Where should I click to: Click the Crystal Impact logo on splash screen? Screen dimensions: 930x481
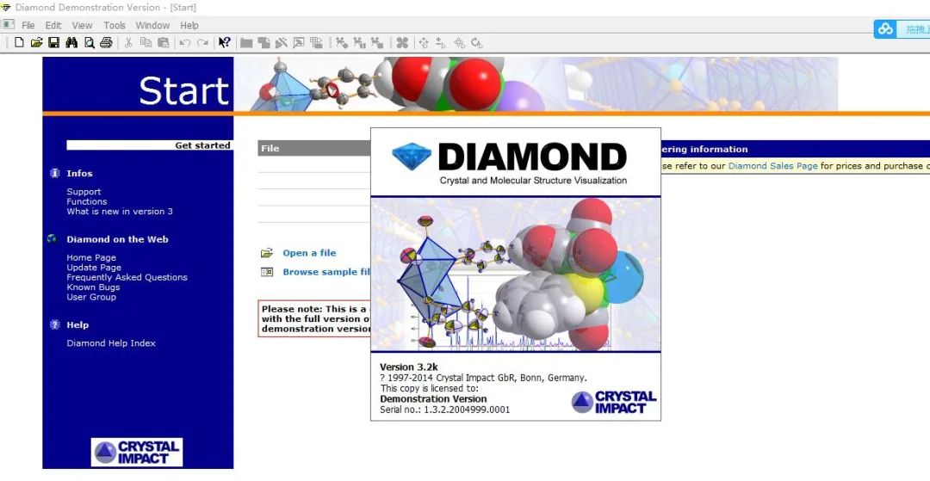[x=613, y=402]
